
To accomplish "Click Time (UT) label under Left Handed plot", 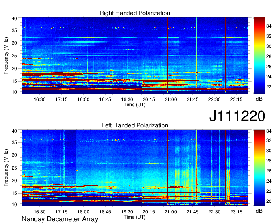I will point(135,217).
